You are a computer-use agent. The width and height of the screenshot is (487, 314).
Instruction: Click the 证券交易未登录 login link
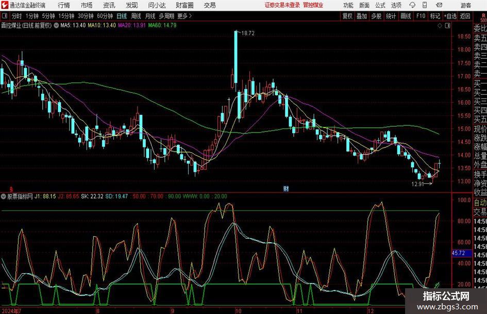pyautogui.click(x=282, y=5)
